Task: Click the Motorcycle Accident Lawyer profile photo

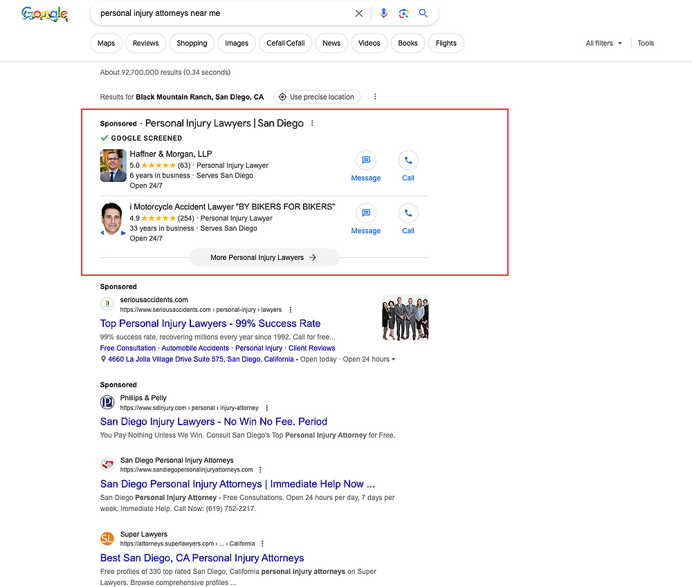Action: click(x=113, y=218)
